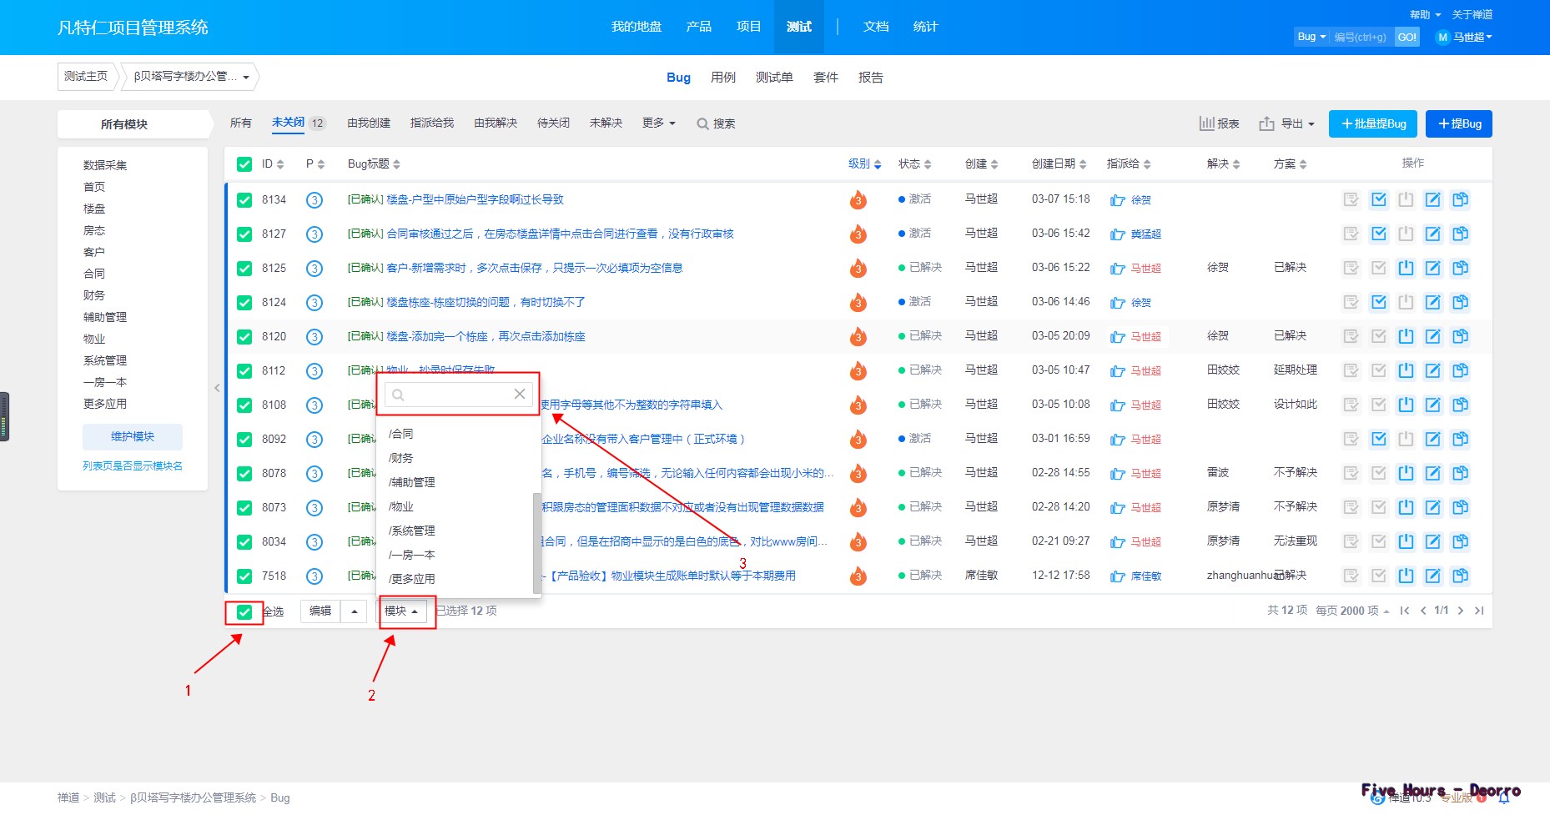Click edit icon for bug 8127
1550x815 pixels.
click(1432, 234)
